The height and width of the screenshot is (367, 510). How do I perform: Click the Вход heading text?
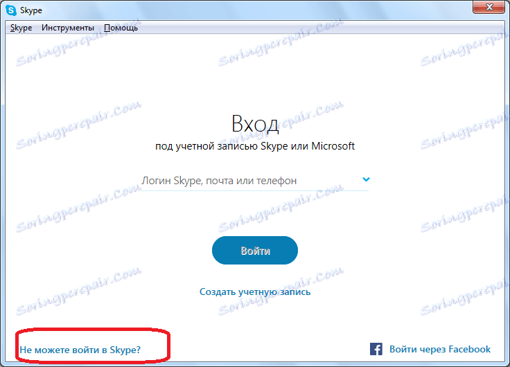tap(255, 124)
